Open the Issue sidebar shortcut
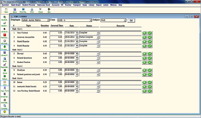The height and width of the screenshot is (118, 201). click(5, 71)
